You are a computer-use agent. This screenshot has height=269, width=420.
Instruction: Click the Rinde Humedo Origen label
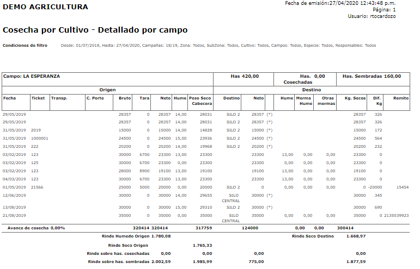point(126,236)
